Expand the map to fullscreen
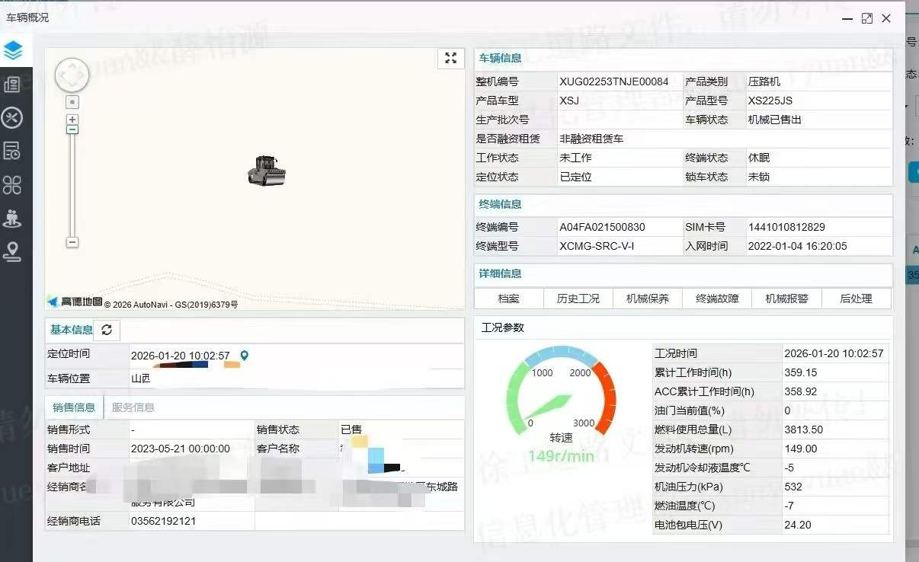The height and width of the screenshot is (562, 919). 450,58
